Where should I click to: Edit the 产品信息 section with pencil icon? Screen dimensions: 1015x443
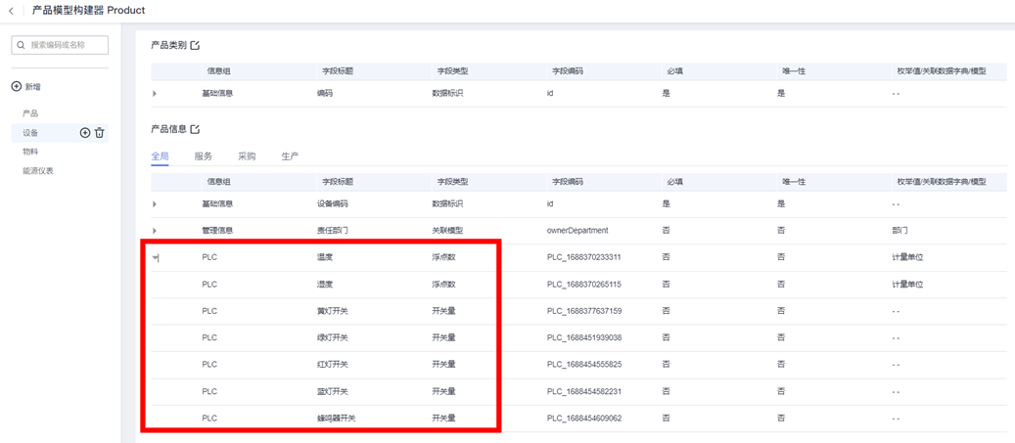click(196, 129)
